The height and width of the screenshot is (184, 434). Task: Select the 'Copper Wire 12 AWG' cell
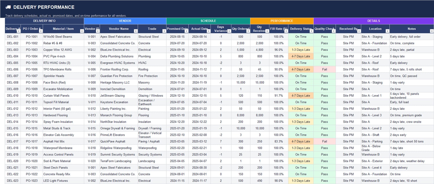point(63,50)
